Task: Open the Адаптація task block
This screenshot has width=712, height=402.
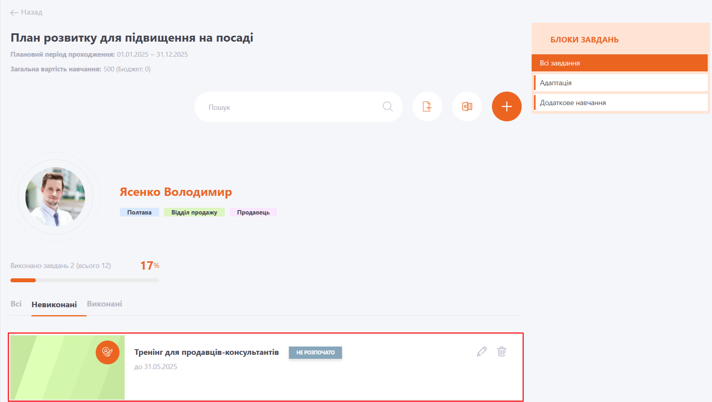Action: 621,83
